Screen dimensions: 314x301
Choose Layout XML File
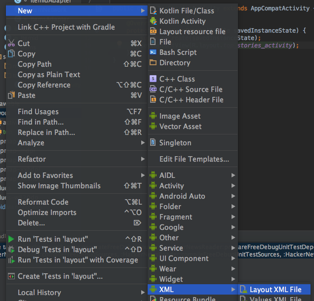tap(274, 289)
